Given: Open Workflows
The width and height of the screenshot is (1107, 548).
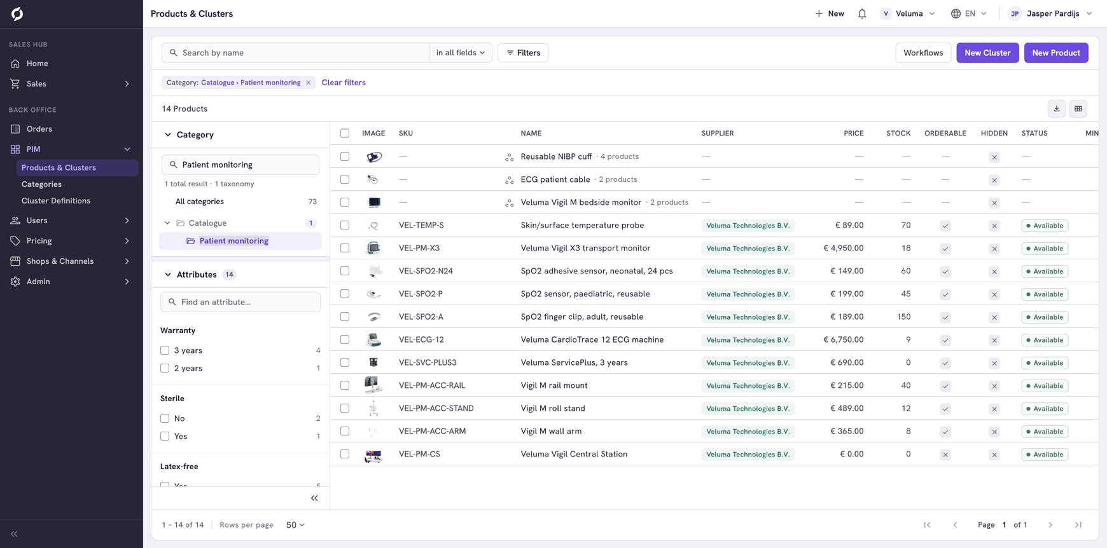Looking at the screenshot, I should click(923, 53).
